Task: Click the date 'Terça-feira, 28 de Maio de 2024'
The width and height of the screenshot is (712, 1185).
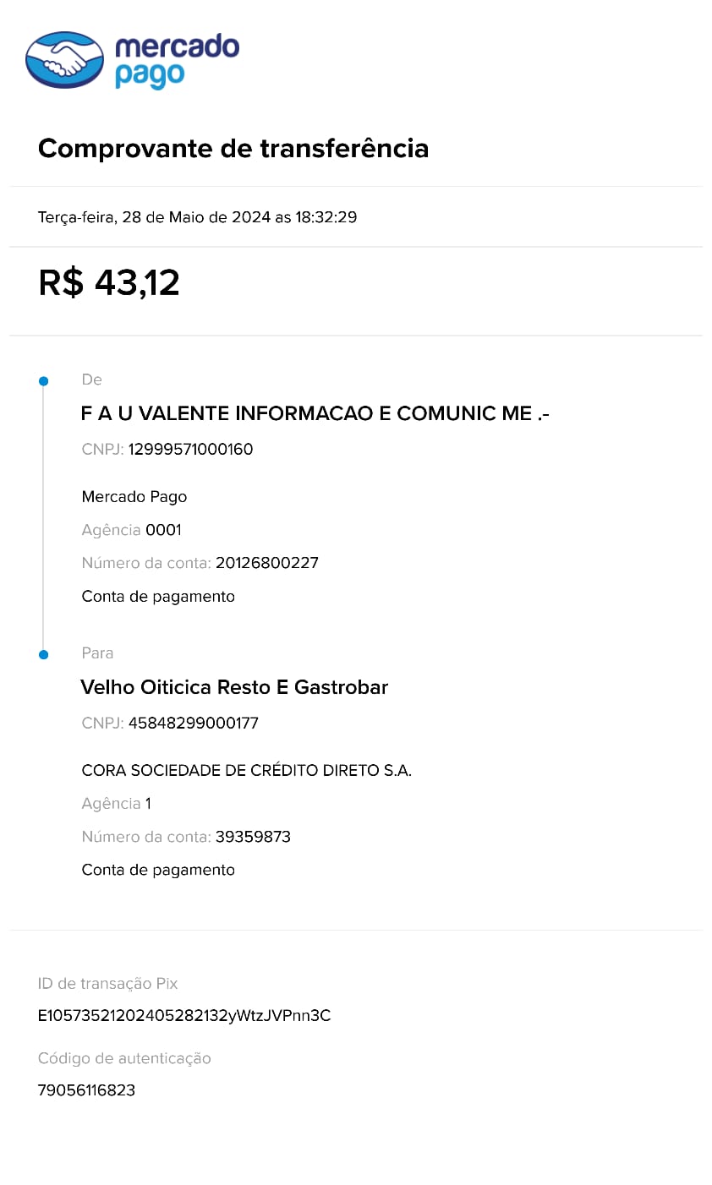Action: 154,217
